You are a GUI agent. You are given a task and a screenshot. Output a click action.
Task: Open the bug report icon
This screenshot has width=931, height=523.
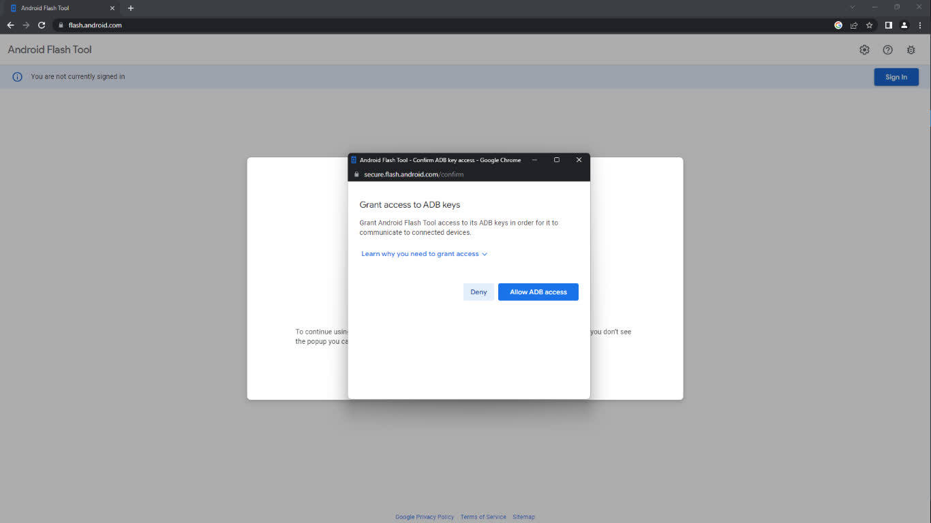[x=911, y=50]
